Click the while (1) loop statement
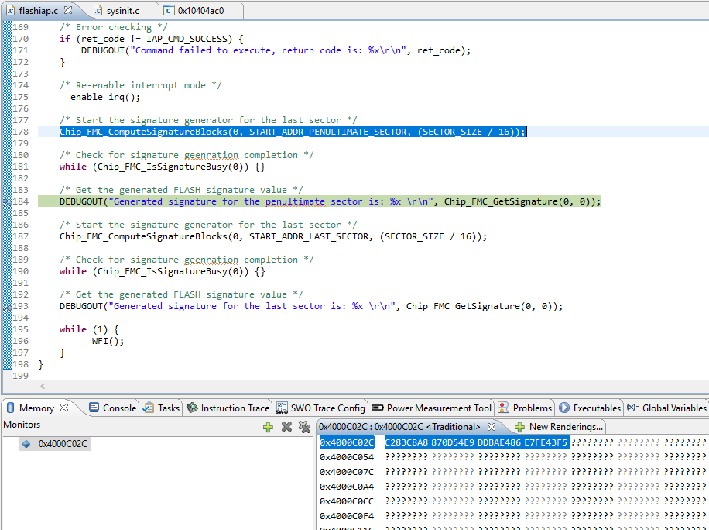 coord(88,329)
